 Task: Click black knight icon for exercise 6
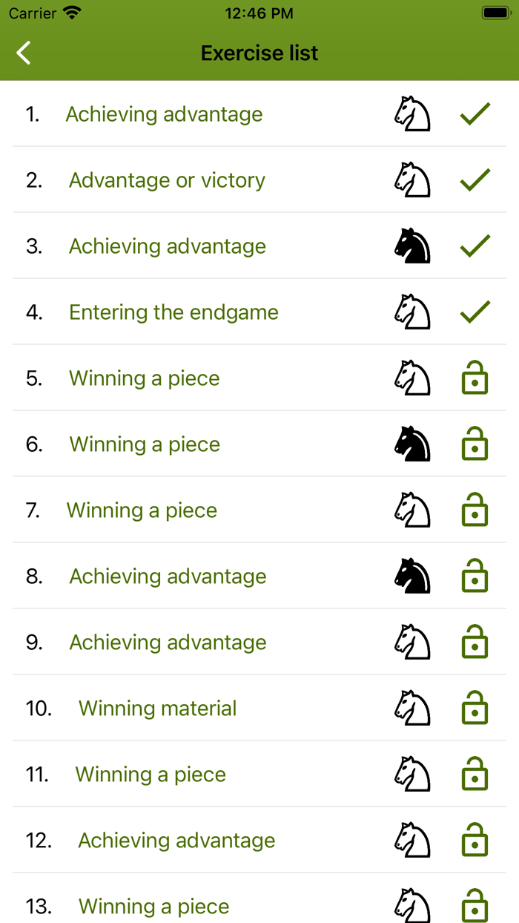point(412,444)
